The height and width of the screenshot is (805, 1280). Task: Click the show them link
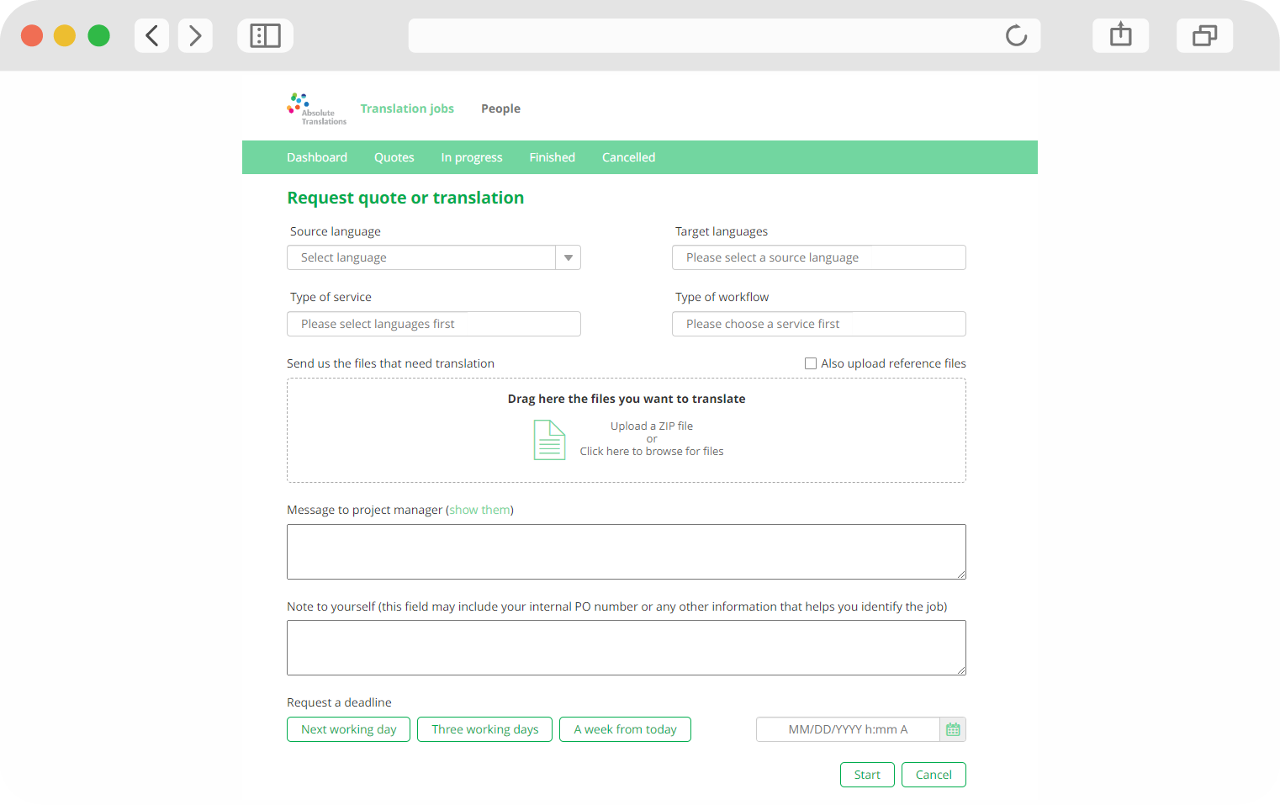(x=479, y=510)
